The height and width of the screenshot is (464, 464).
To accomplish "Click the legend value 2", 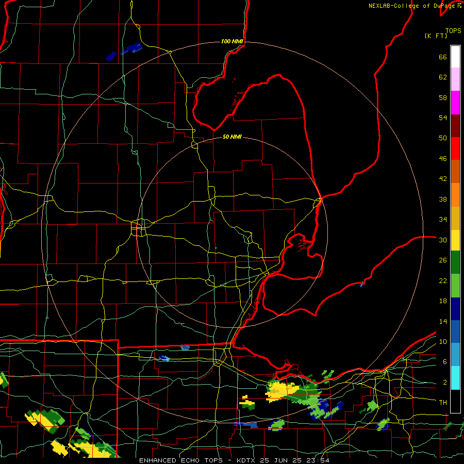I will (x=445, y=383).
